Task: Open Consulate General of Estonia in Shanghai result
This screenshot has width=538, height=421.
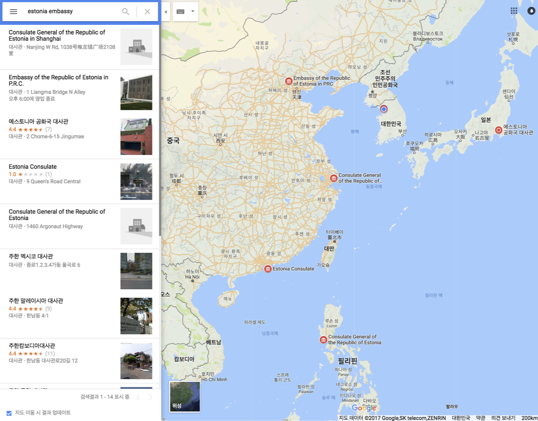Action: pos(80,47)
